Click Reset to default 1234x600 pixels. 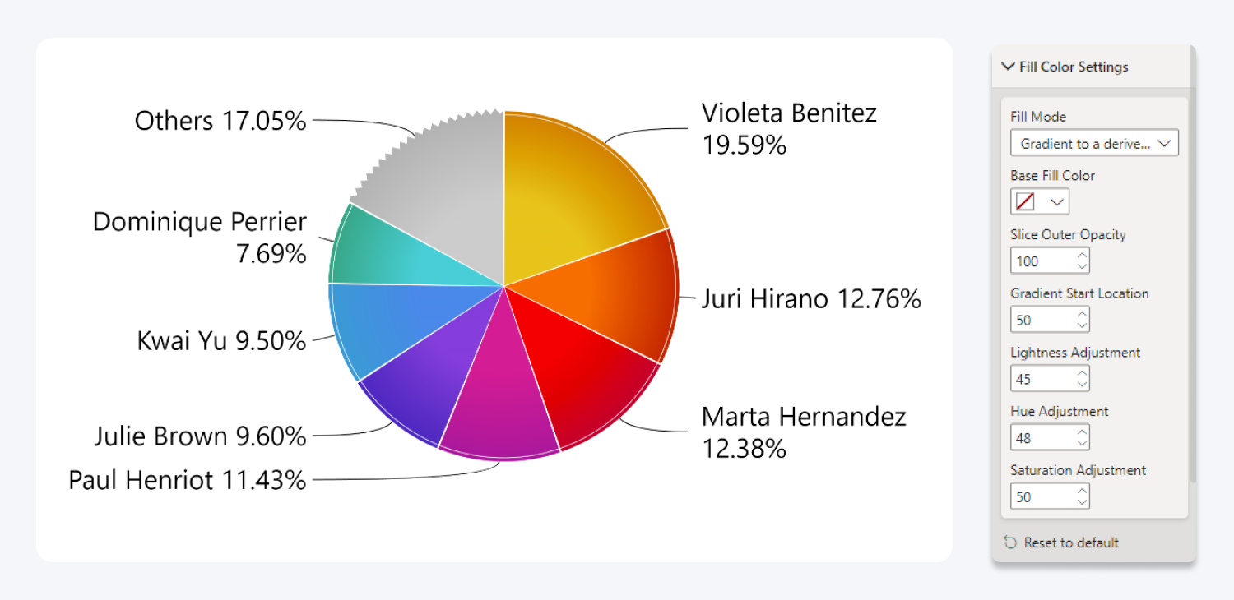click(1070, 542)
